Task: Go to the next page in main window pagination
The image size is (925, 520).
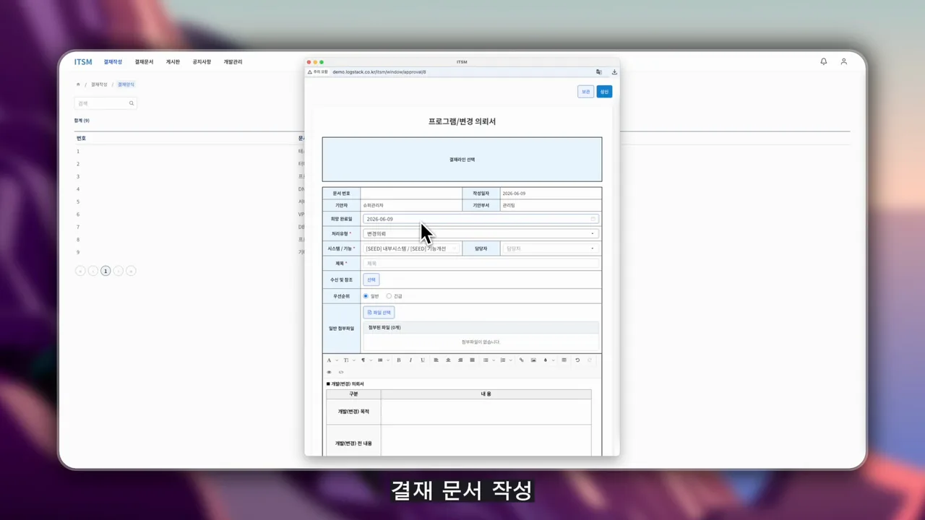Action: tap(119, 271)
